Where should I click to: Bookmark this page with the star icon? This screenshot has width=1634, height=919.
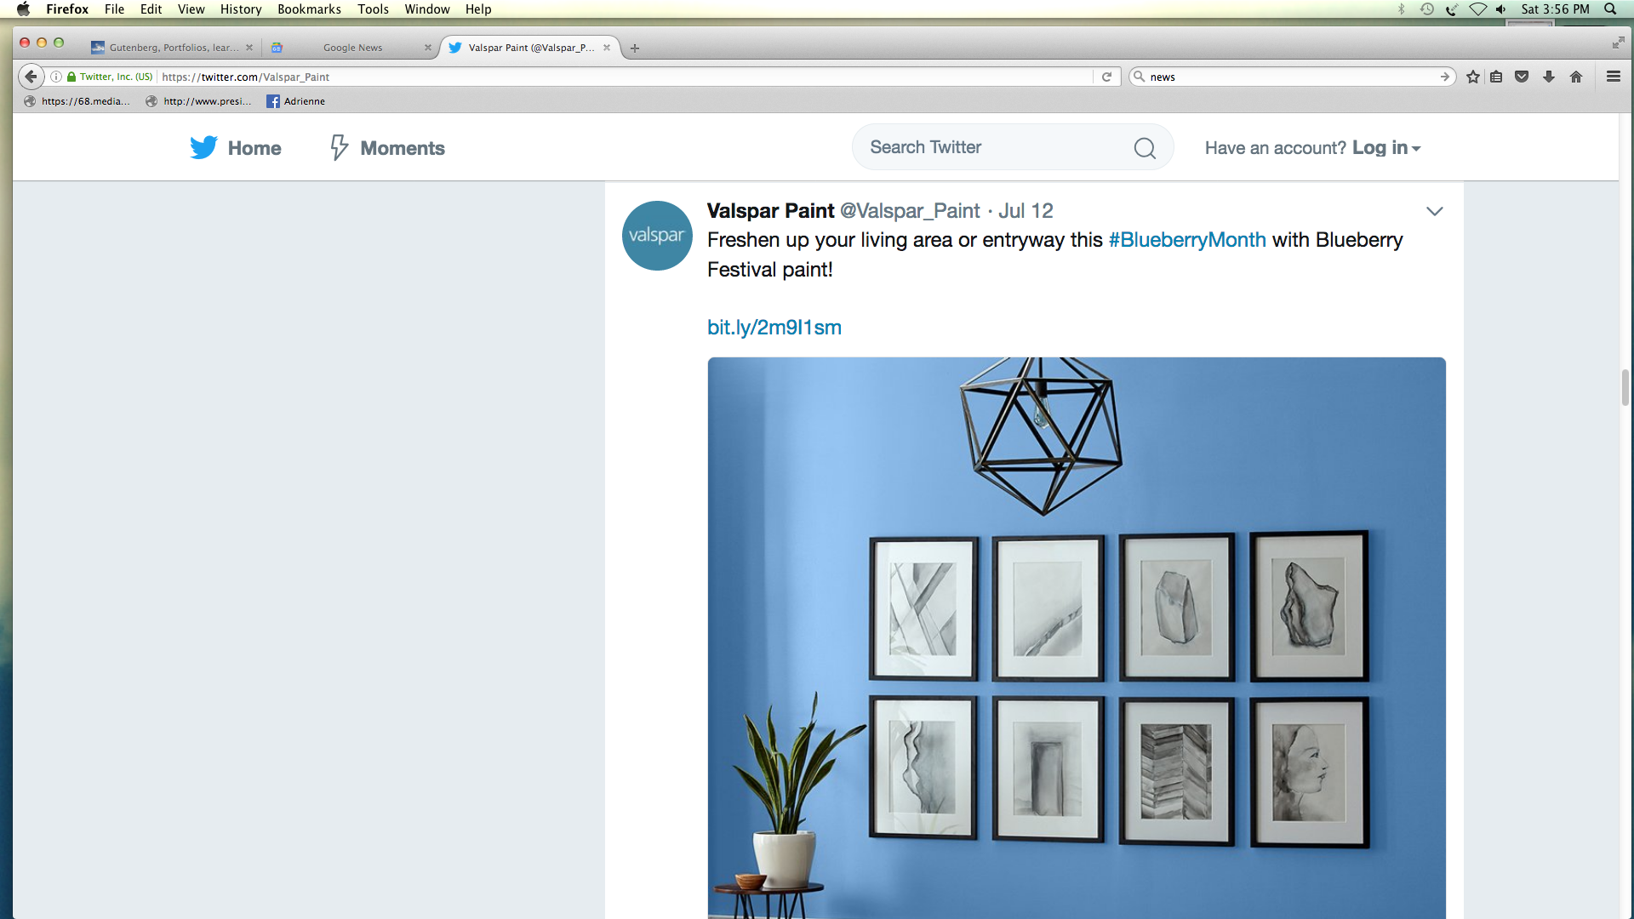click(x=1473, y=77)
